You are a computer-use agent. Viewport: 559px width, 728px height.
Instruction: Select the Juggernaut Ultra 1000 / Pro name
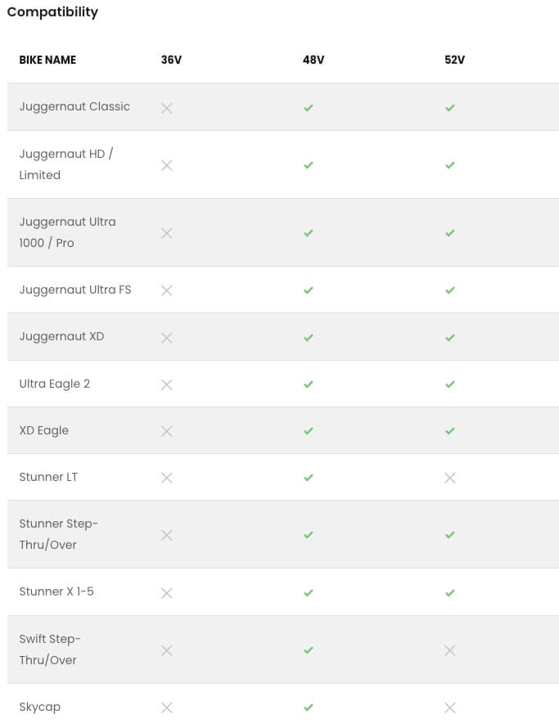pos(67,232)
